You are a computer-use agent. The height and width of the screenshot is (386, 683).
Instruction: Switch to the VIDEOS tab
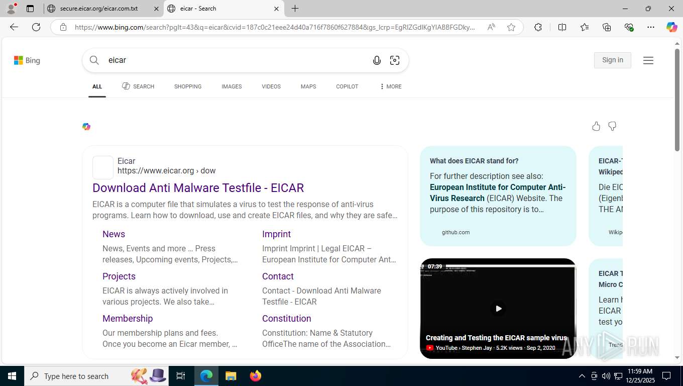point(271,86)
